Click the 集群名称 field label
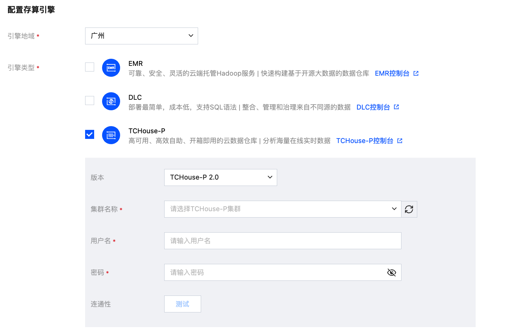This screenshot has height=329, width=528. click(x=104, y=209)
